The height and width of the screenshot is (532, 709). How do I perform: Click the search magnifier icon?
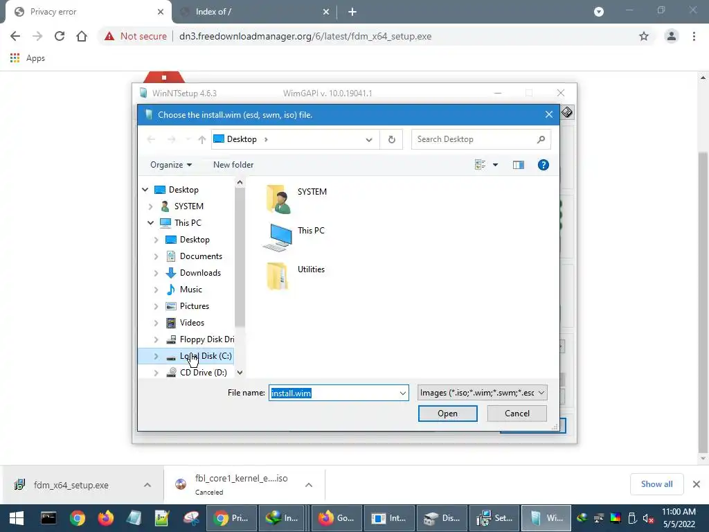541,139
